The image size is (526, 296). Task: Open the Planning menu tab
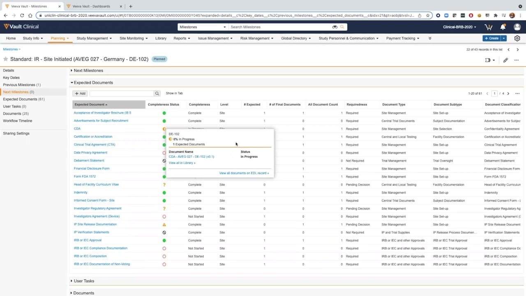pos(60,38)
